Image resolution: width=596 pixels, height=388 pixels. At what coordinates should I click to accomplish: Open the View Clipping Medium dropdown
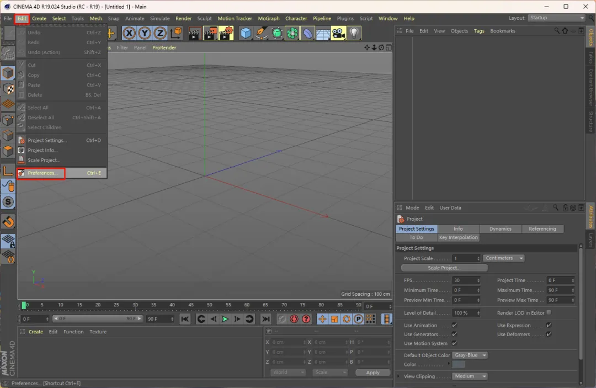[x=470, y=376]
